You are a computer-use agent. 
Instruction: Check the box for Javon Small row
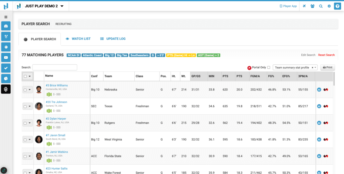(25, 140)
